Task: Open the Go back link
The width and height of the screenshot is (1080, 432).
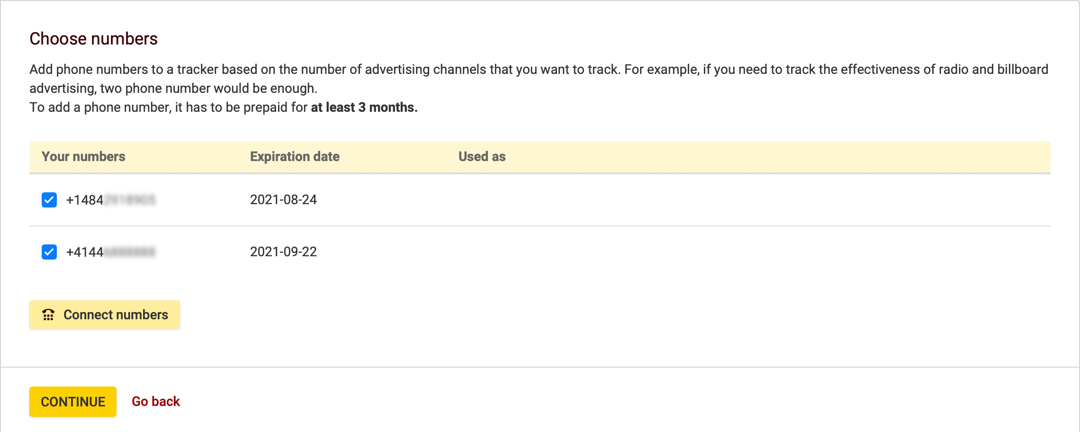Action: 156,401
